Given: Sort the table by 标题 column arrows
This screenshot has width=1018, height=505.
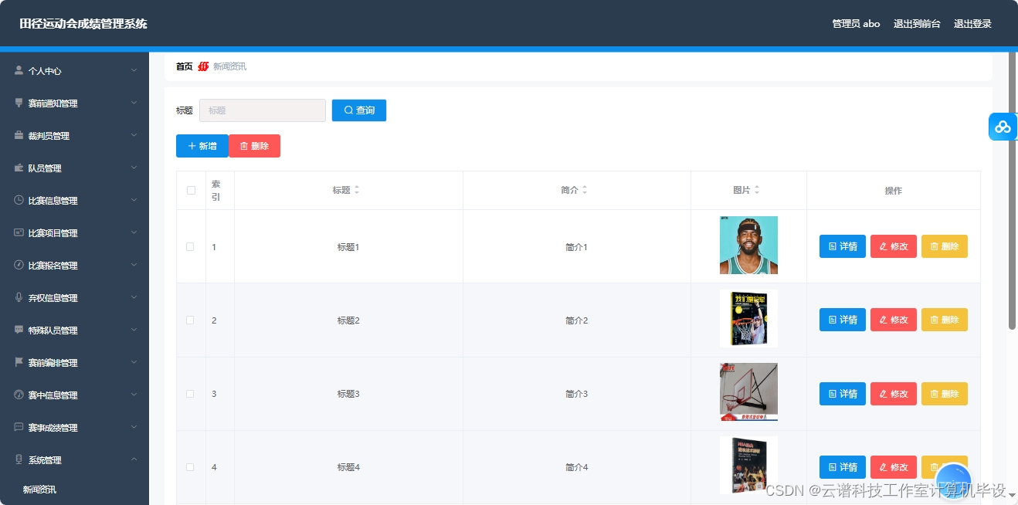Looking at the screenshot, I should [359, 189].
